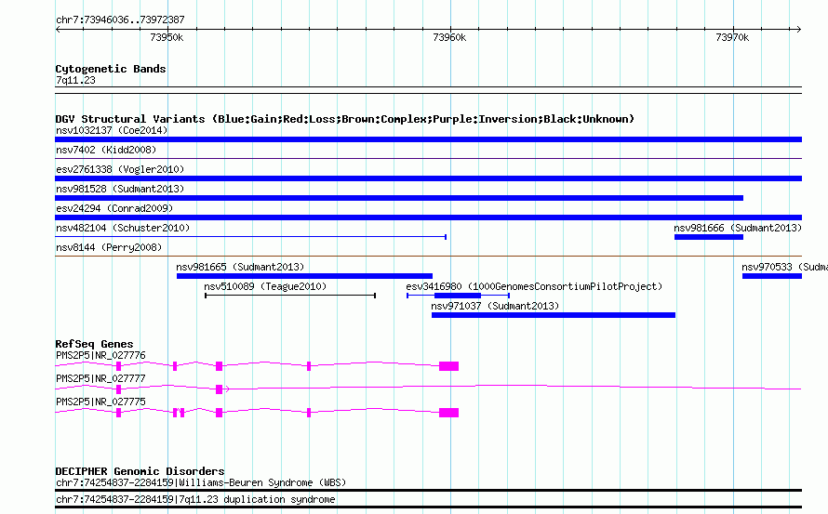Select the nsv482104 (Schuster2010) thin line
The height and width of the screenshot is (514, 828).
(251, 237)
